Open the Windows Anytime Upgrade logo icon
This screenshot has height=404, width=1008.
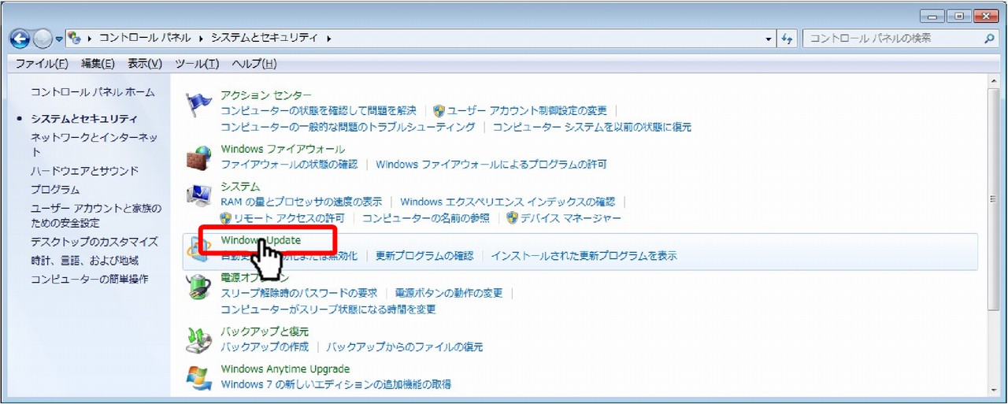(198, 377)
